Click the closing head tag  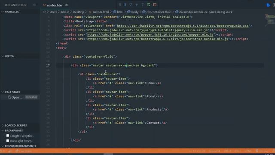[x=62, y=43]
